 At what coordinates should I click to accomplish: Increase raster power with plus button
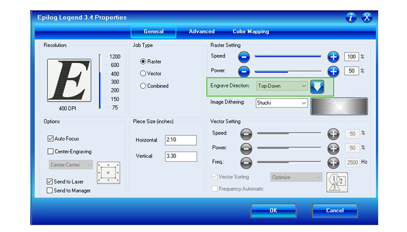pyautogui.click(x=333, y=71)
